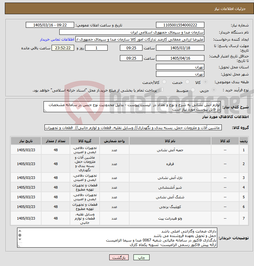The width and height of the screenshot is (254, 266).
Task: Select the خدمت radio button
Action: tap(187, 82)
